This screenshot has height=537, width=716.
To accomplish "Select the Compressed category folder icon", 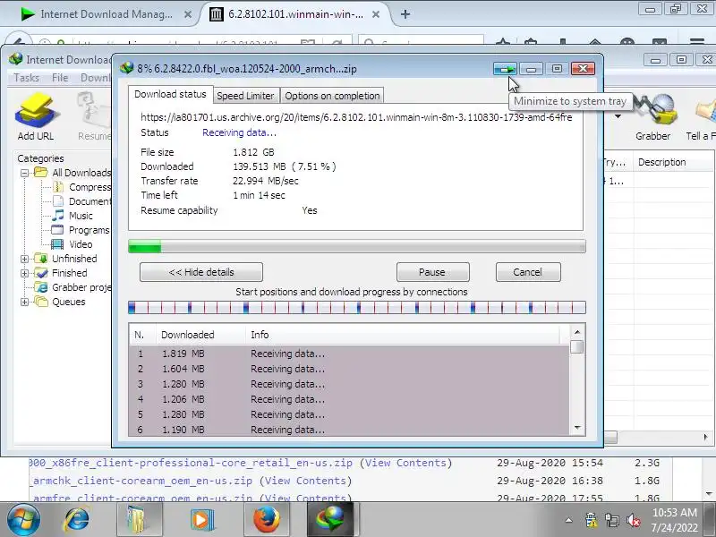I will (x=58, y=187).
